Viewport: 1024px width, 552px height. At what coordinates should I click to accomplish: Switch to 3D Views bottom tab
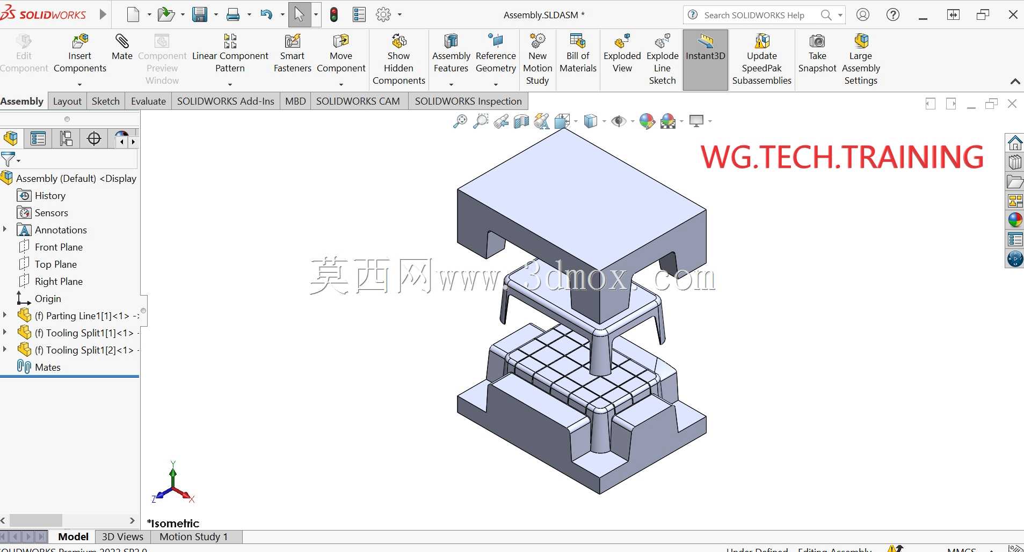pos(122,536)
